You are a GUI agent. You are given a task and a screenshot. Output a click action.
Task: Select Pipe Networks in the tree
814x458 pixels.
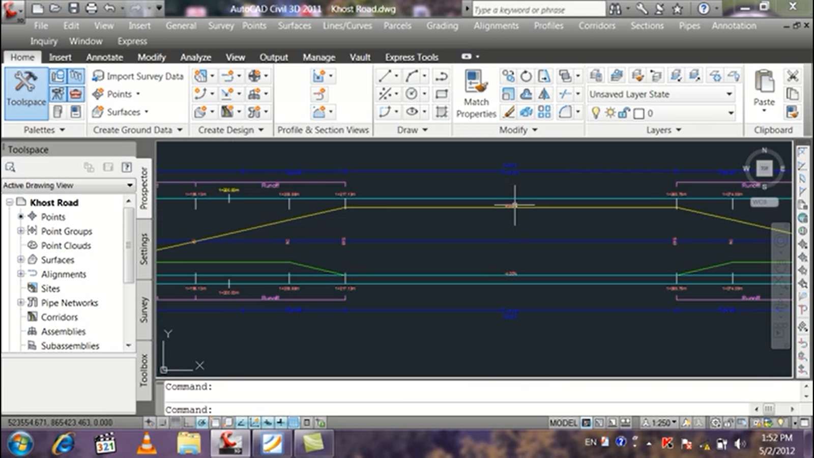[x=69, y=303]
